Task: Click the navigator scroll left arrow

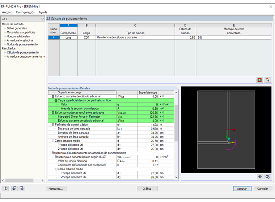Action: [x=3, y=180]
